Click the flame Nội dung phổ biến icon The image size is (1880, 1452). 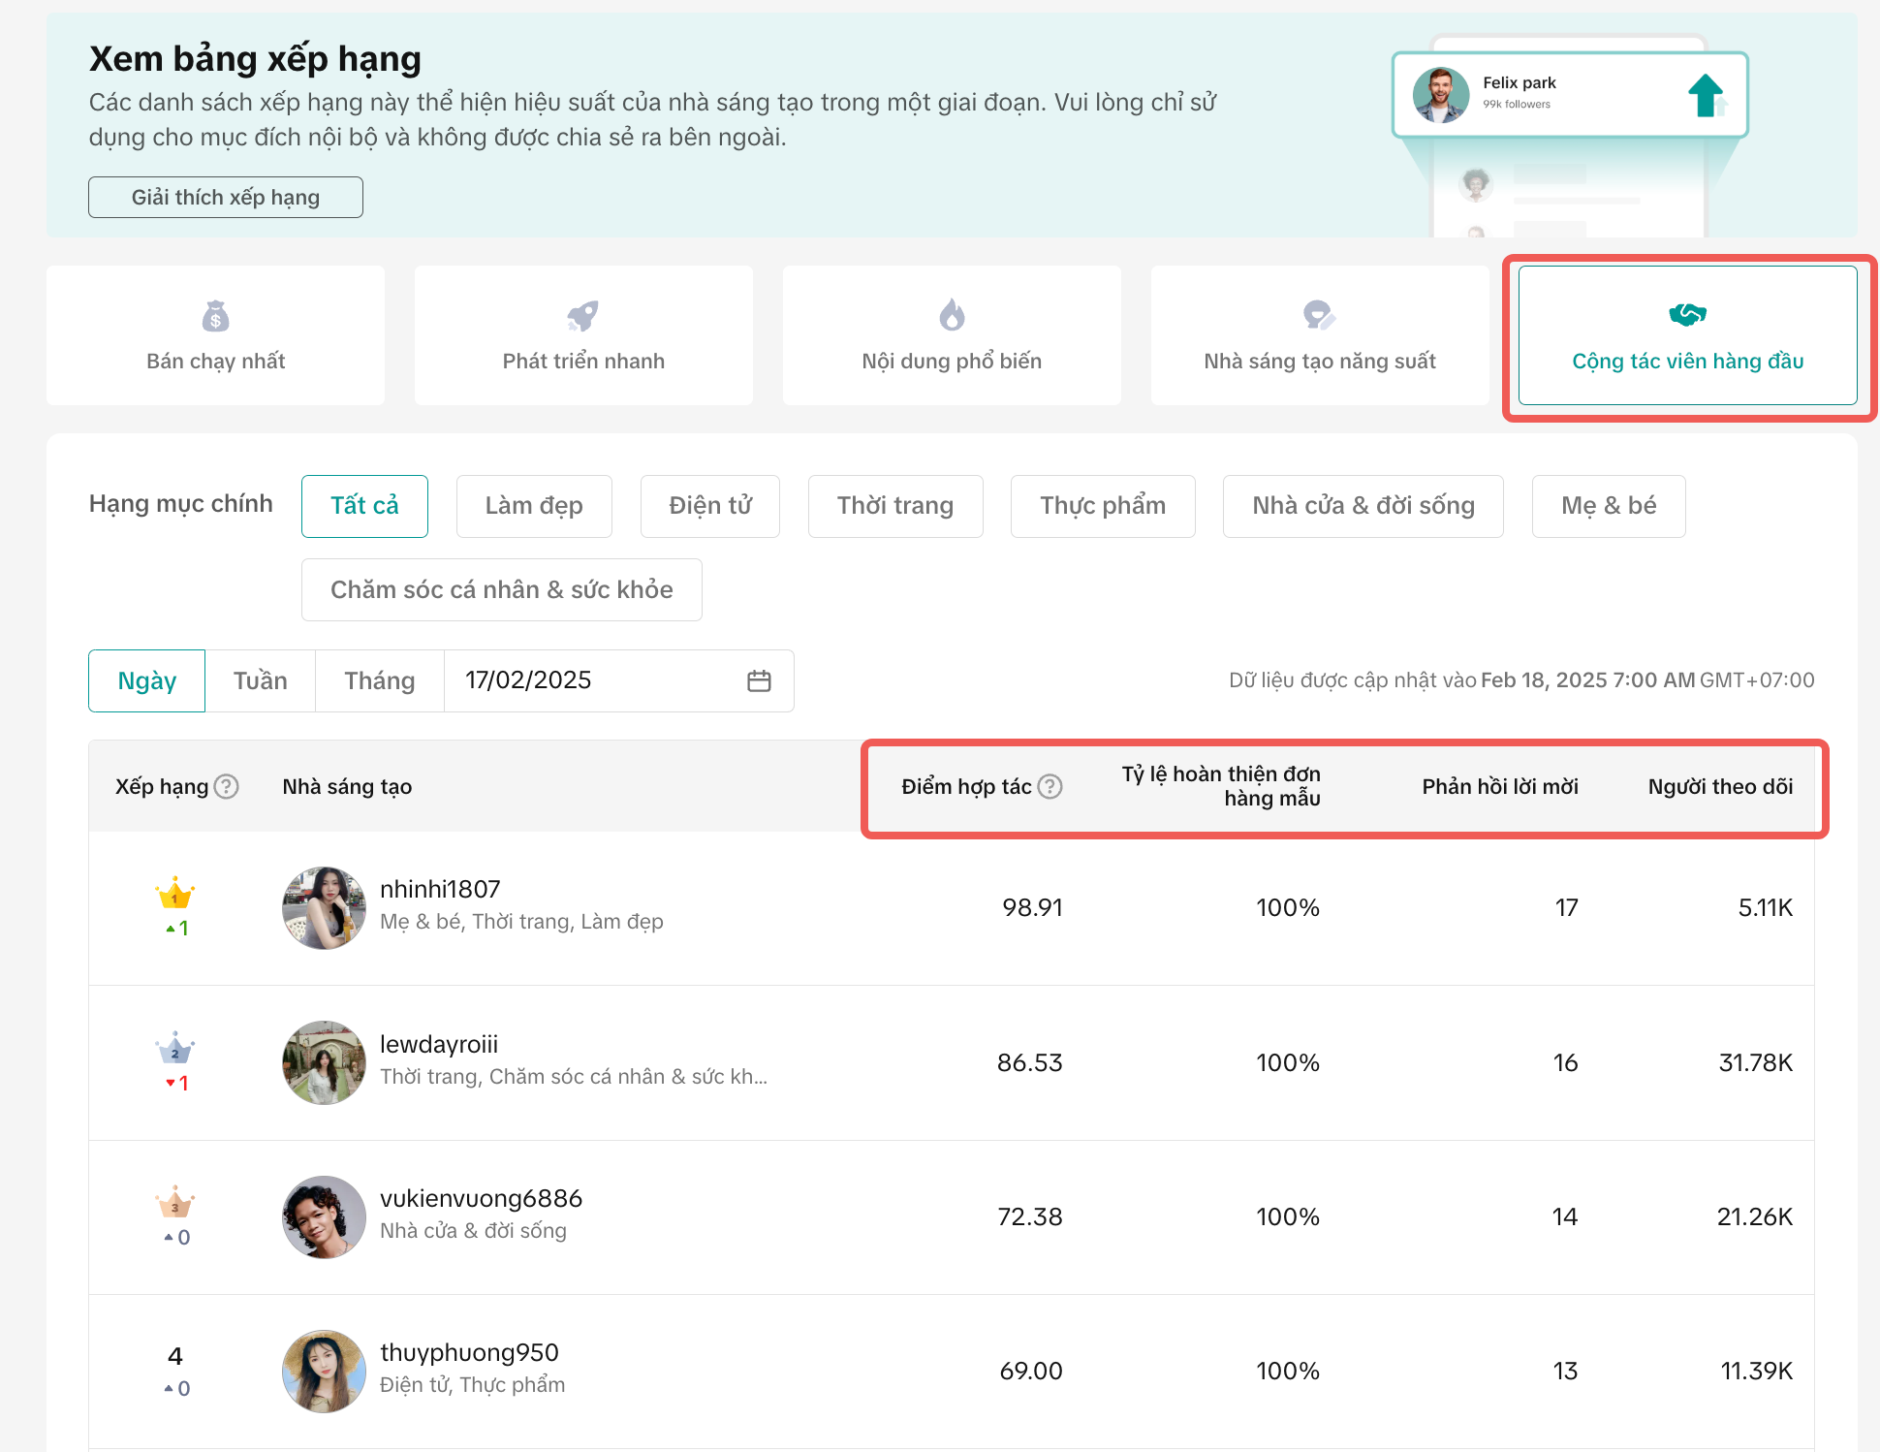click(x=952, y=316)
